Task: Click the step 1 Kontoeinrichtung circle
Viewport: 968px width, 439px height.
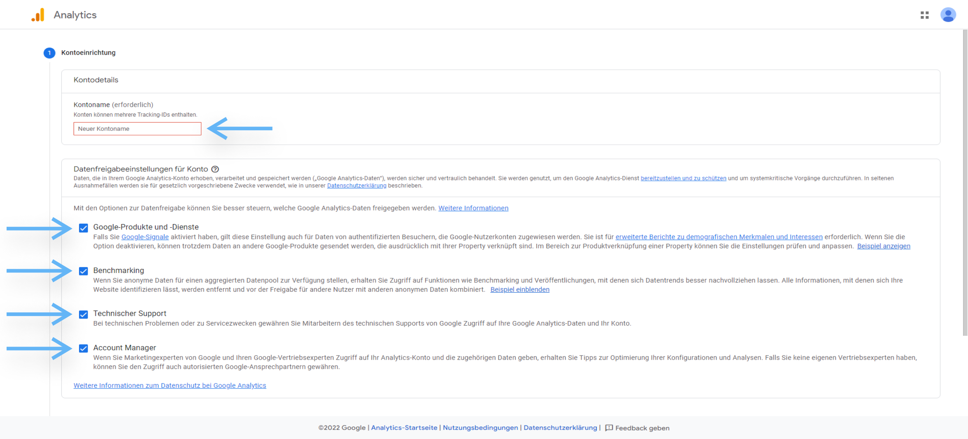Action: (49, 53)
